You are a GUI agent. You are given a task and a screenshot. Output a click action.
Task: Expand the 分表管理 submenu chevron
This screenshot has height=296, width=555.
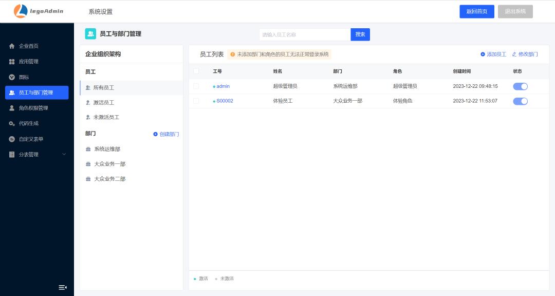pyautogui.click(x=64, y=154)
